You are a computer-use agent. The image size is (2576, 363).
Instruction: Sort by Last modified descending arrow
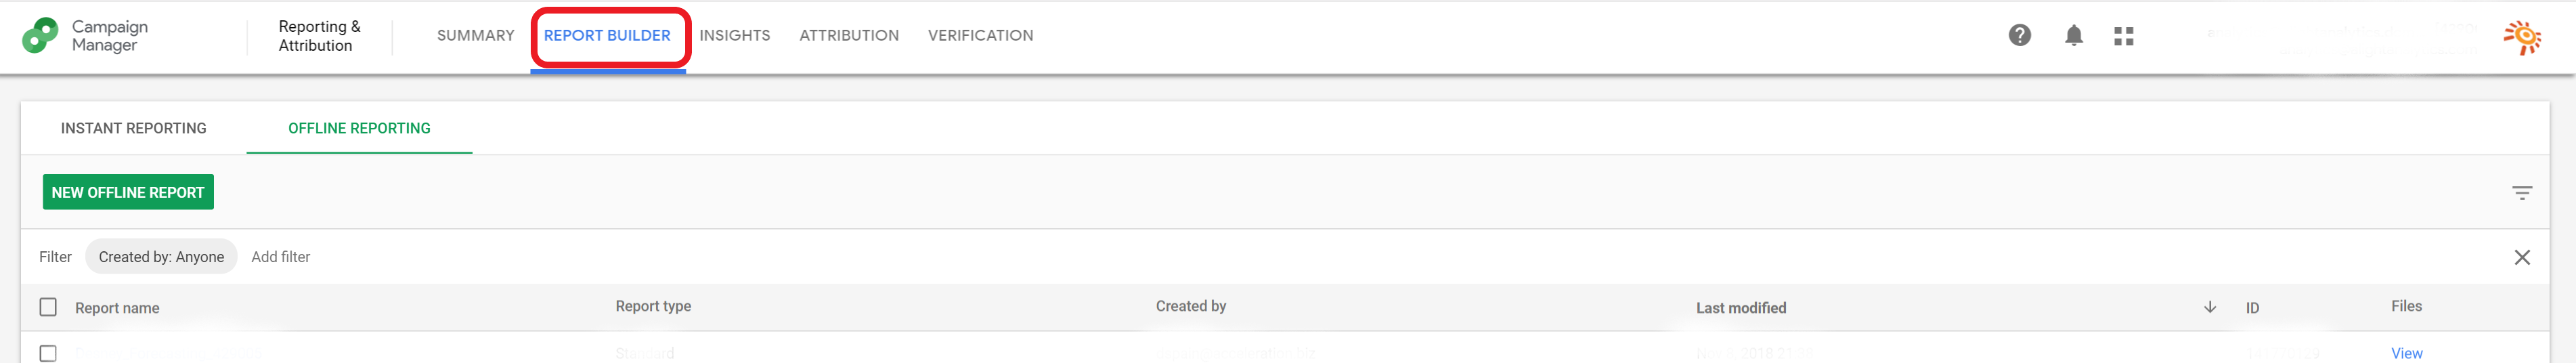(x=2210, y=307)
